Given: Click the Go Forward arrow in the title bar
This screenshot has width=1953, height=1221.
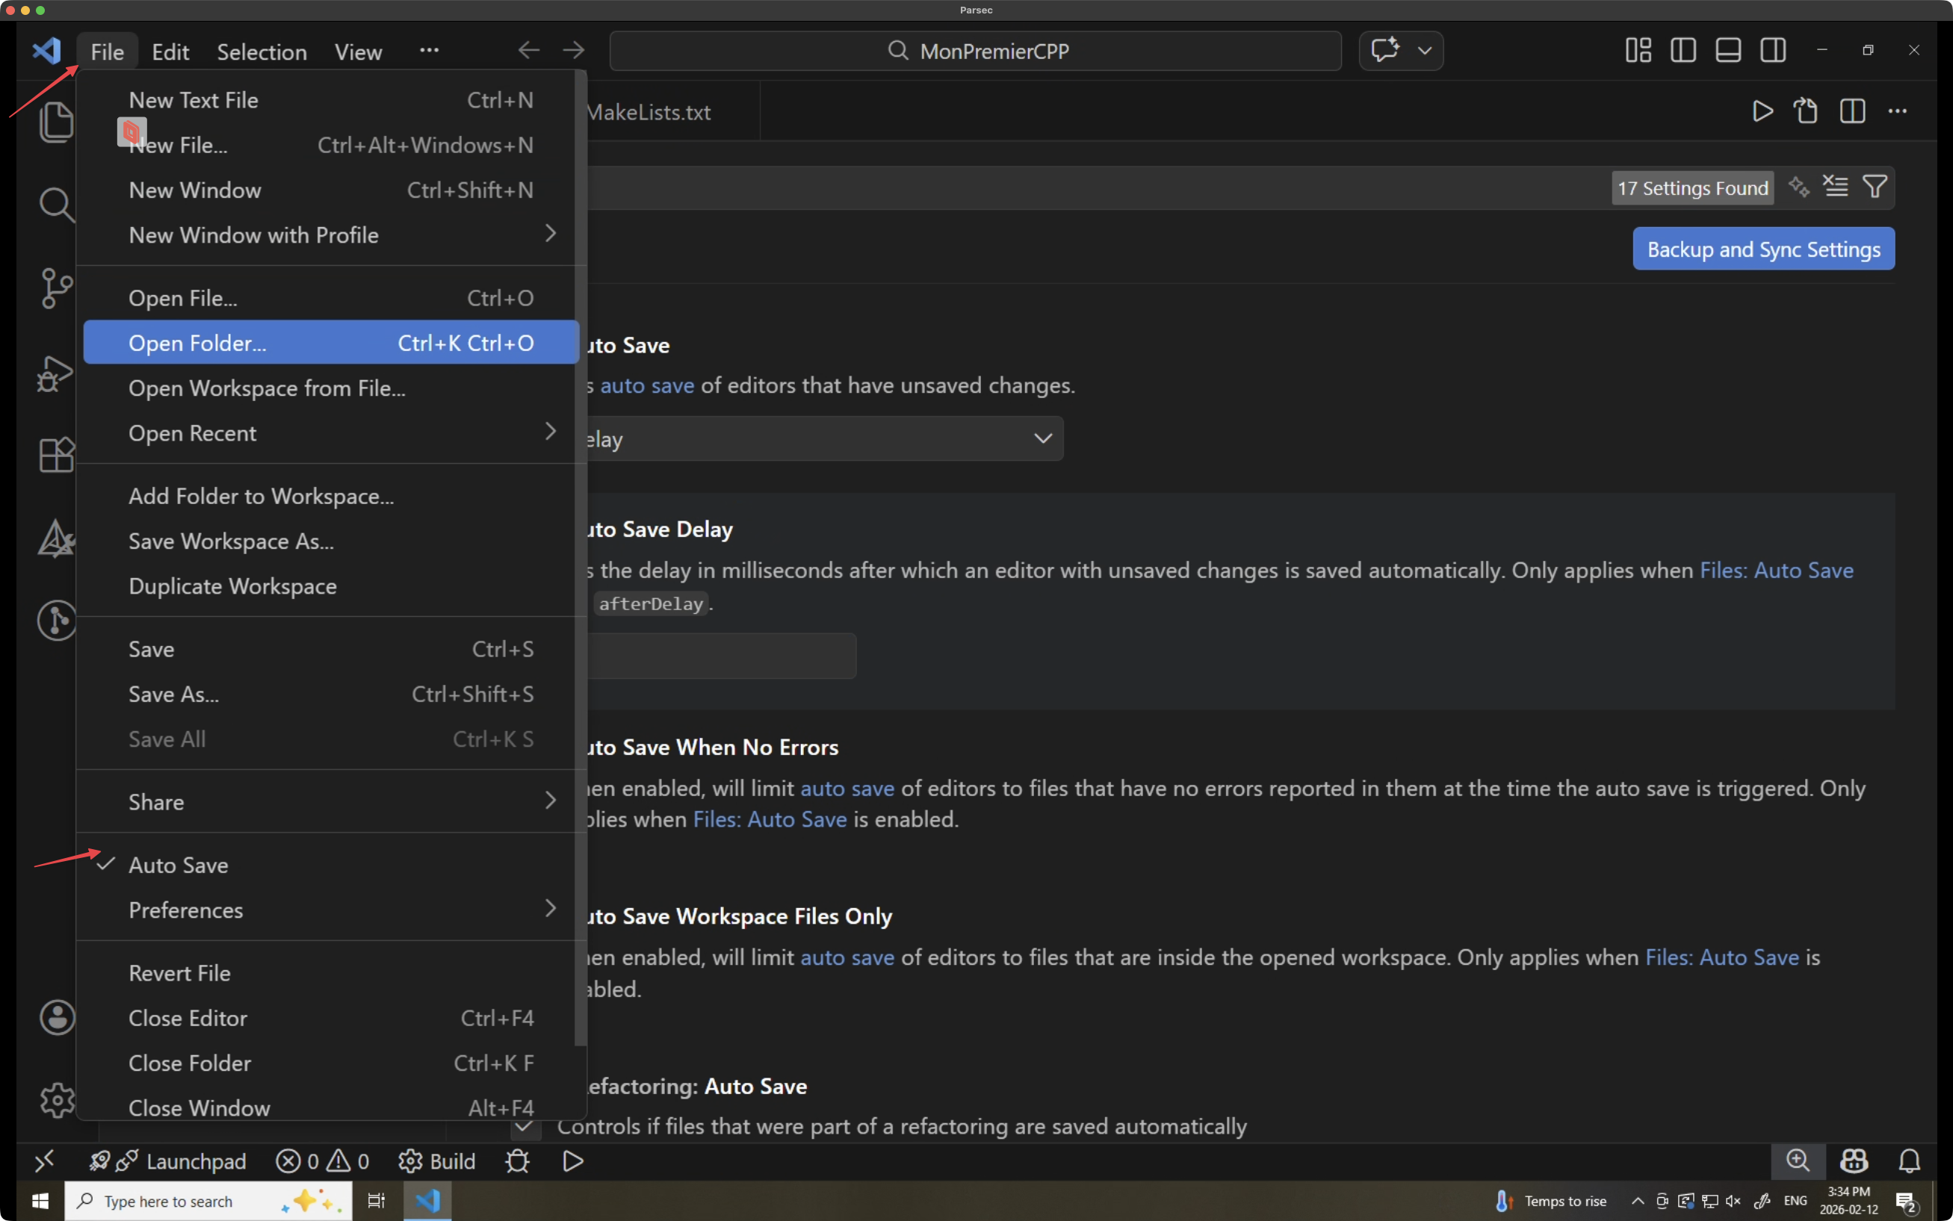Looking at the screenshot, I should (574, 51).
